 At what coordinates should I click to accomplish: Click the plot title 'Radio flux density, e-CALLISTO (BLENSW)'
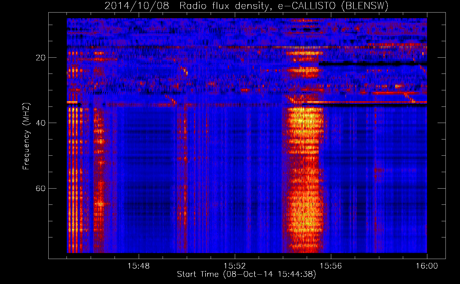pyautogui.click(x=284, y=6)
